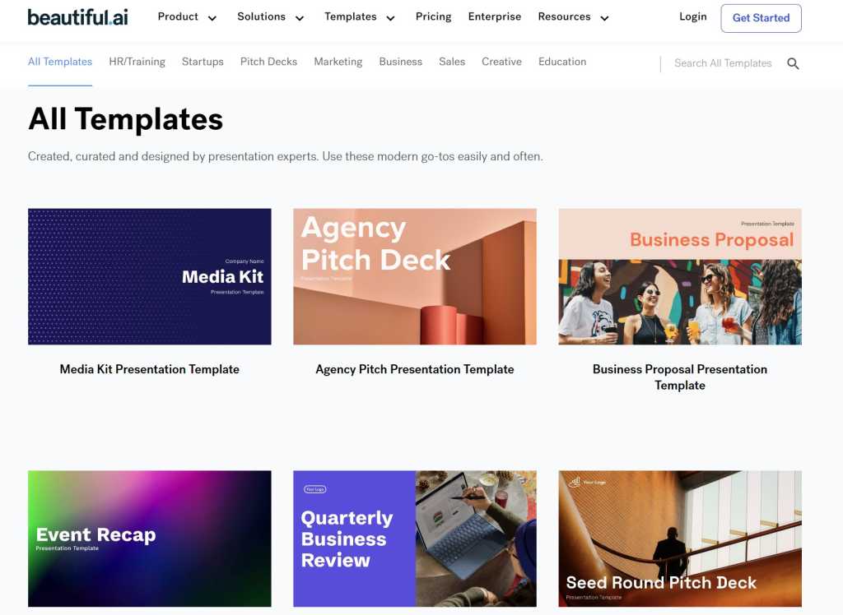
Task: Expand the Solutions dropdown chevron
Action: coord(300,18)
